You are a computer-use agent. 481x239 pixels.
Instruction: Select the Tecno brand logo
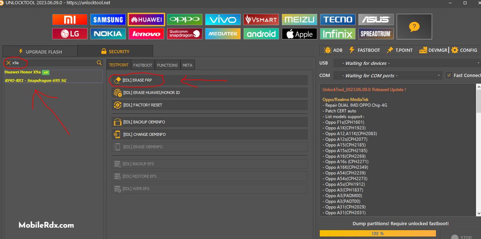click(337, 20)
